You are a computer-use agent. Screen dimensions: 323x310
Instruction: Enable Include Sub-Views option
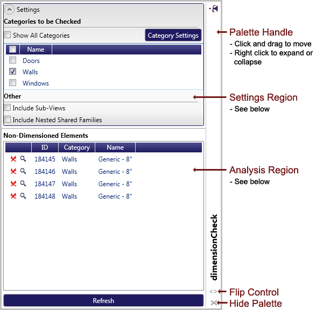tap(8, 108)
